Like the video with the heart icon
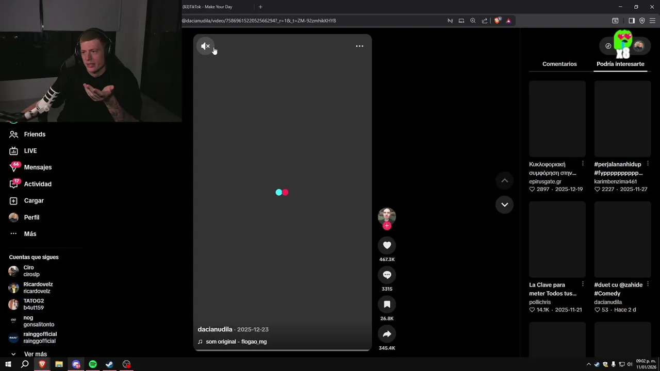Viewport: 660px width, 371px height. click(387, 245)
